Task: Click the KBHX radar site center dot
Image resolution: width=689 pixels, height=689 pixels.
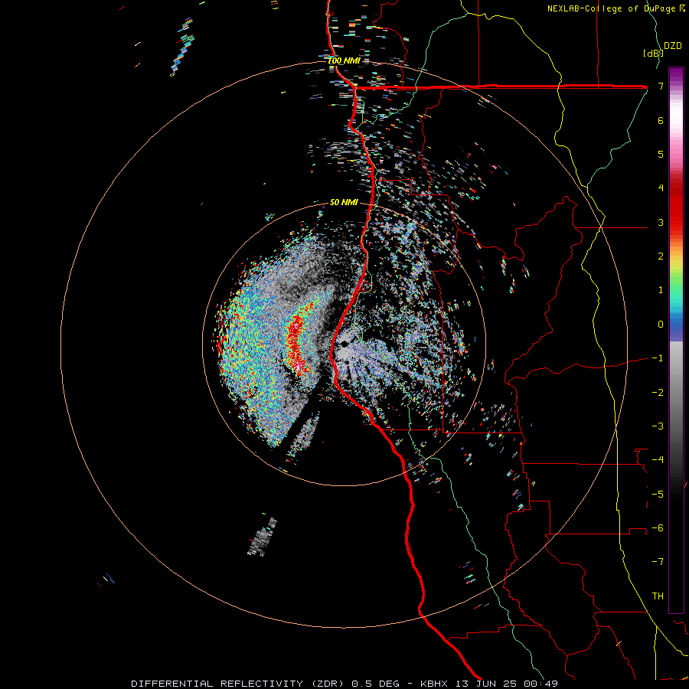Action: click(x=344, y=342)
